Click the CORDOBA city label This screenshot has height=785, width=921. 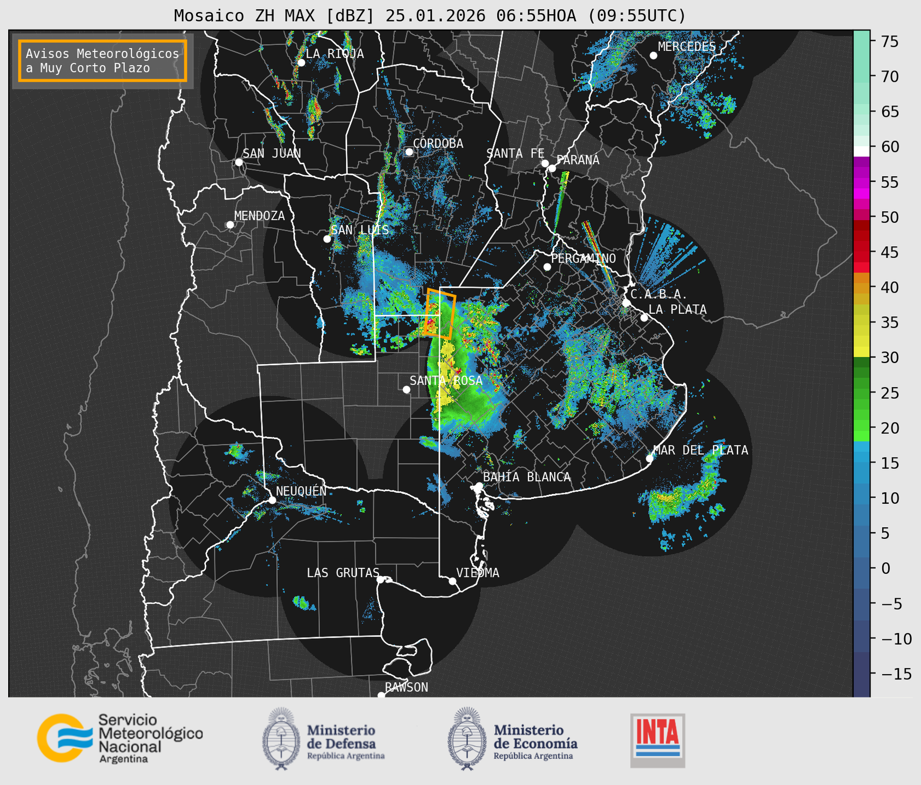click(438, 144)
